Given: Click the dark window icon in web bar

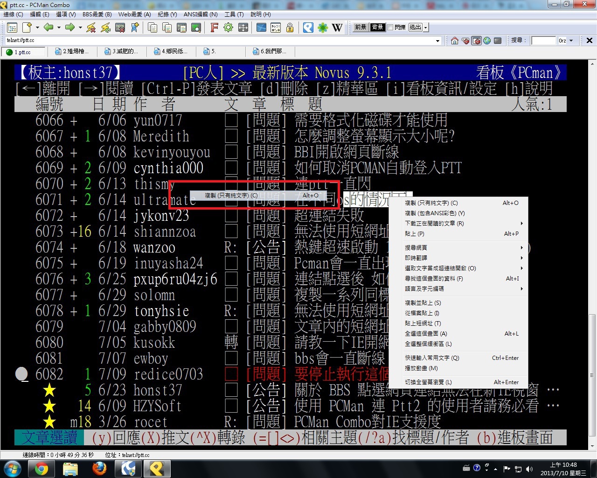Looking at the screenshot, I should (498, 41).
